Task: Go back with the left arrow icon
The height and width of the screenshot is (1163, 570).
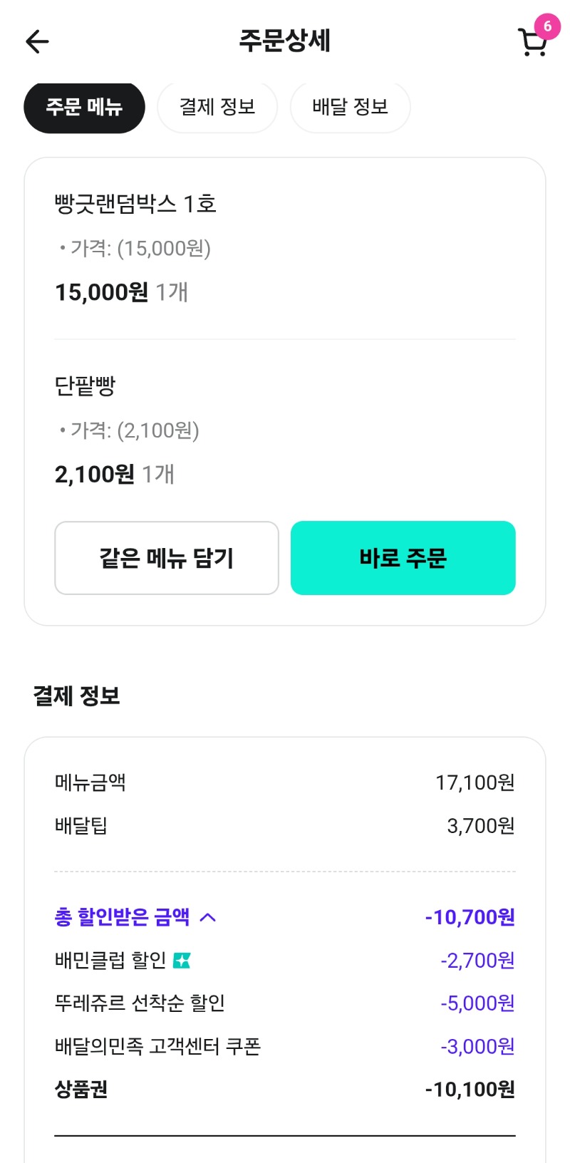Action: tap(37, 41)
